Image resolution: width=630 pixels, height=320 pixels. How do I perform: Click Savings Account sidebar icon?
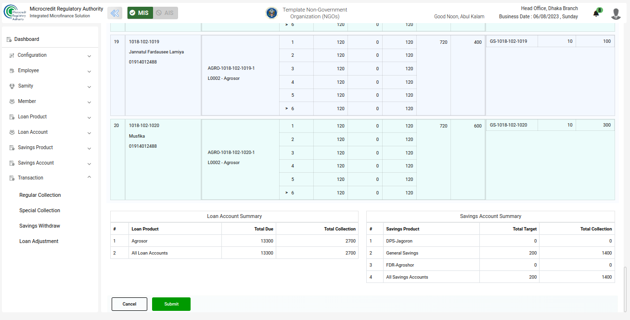(12, 163)
